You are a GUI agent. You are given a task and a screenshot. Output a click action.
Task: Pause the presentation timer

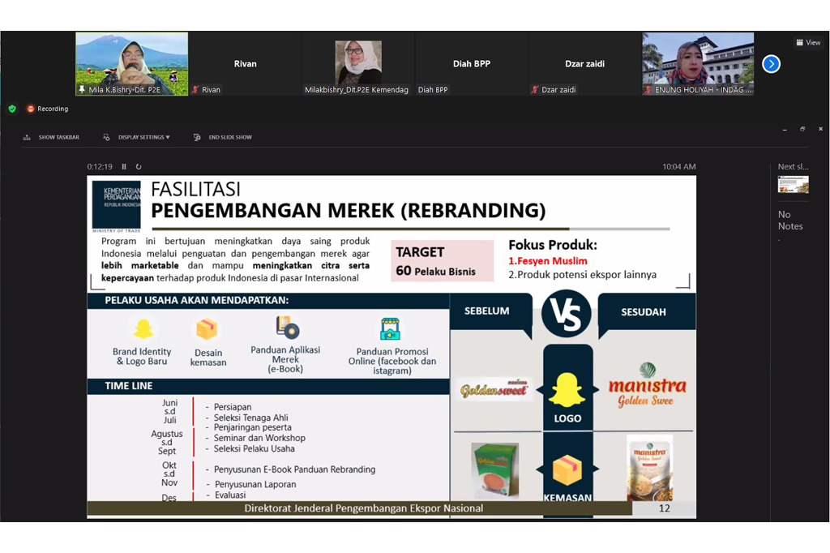124,166
